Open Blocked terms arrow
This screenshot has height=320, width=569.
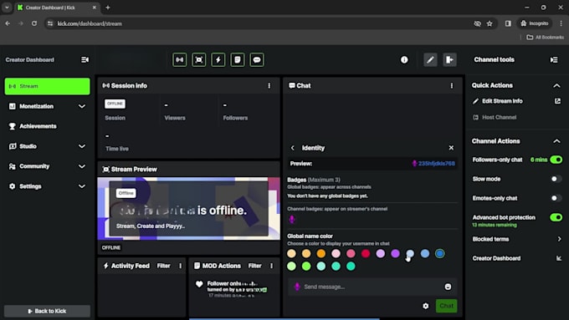559,239
